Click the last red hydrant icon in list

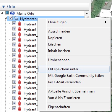20,109
